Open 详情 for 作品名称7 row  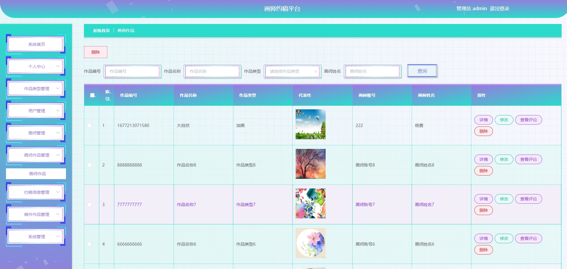click(x=484, y=199)
